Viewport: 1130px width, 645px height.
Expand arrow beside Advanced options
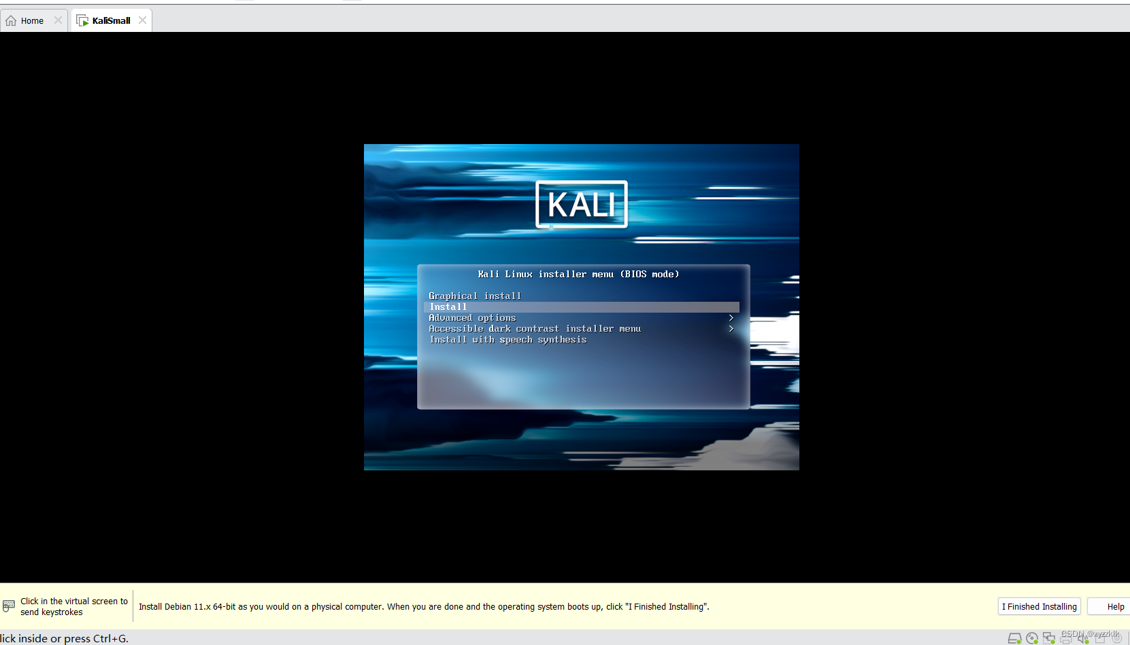(x=731, y=318)
